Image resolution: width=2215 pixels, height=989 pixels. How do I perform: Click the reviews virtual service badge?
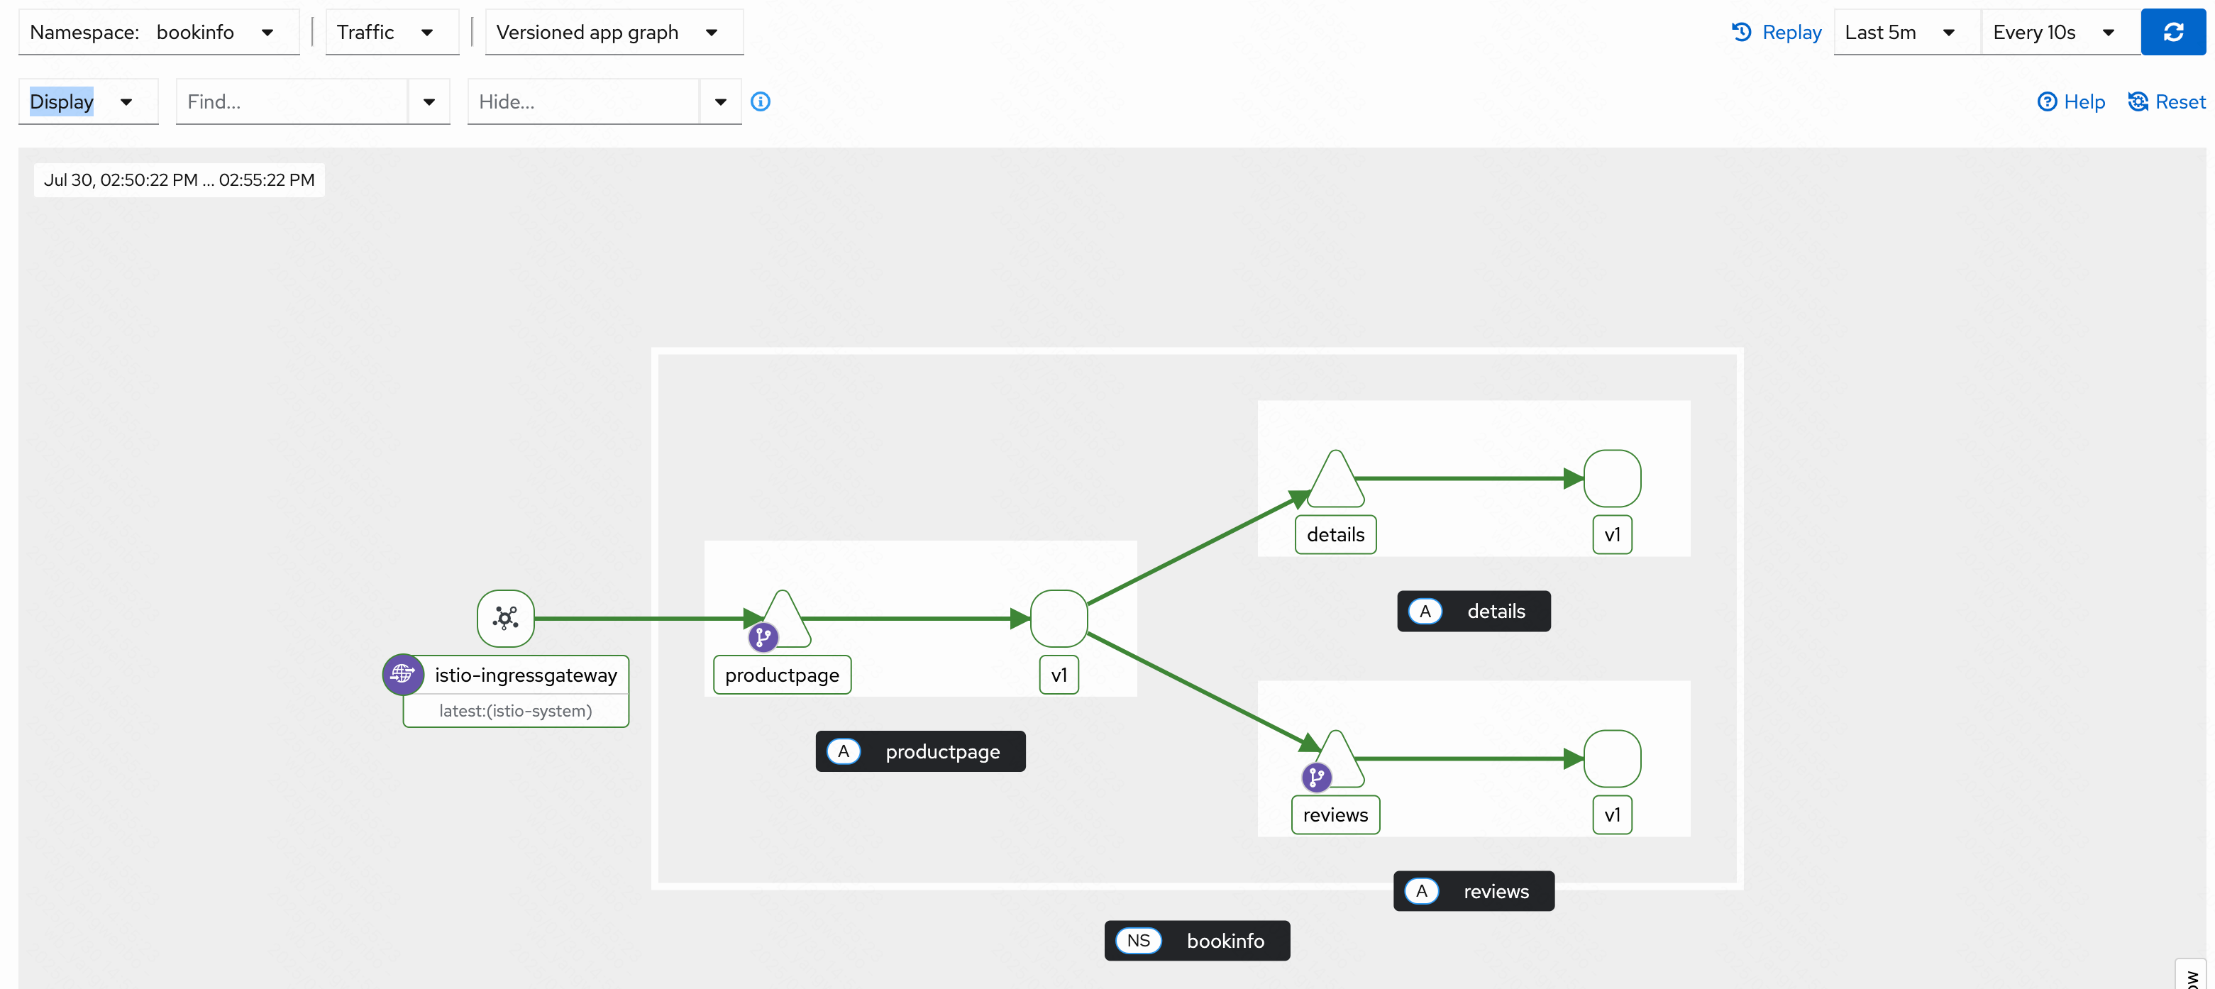tap(1315, 777)
